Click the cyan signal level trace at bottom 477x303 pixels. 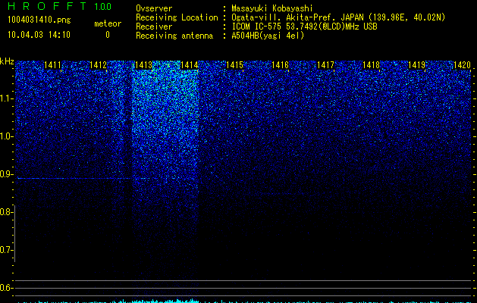click(x=243, y=301)
